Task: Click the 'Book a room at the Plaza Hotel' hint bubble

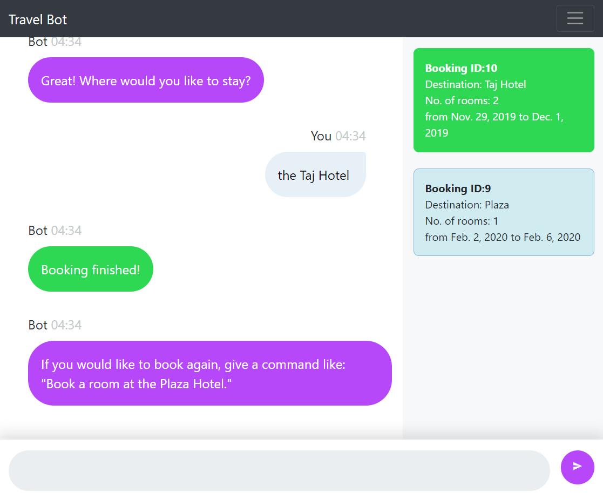Action: (x=210, y=373)
